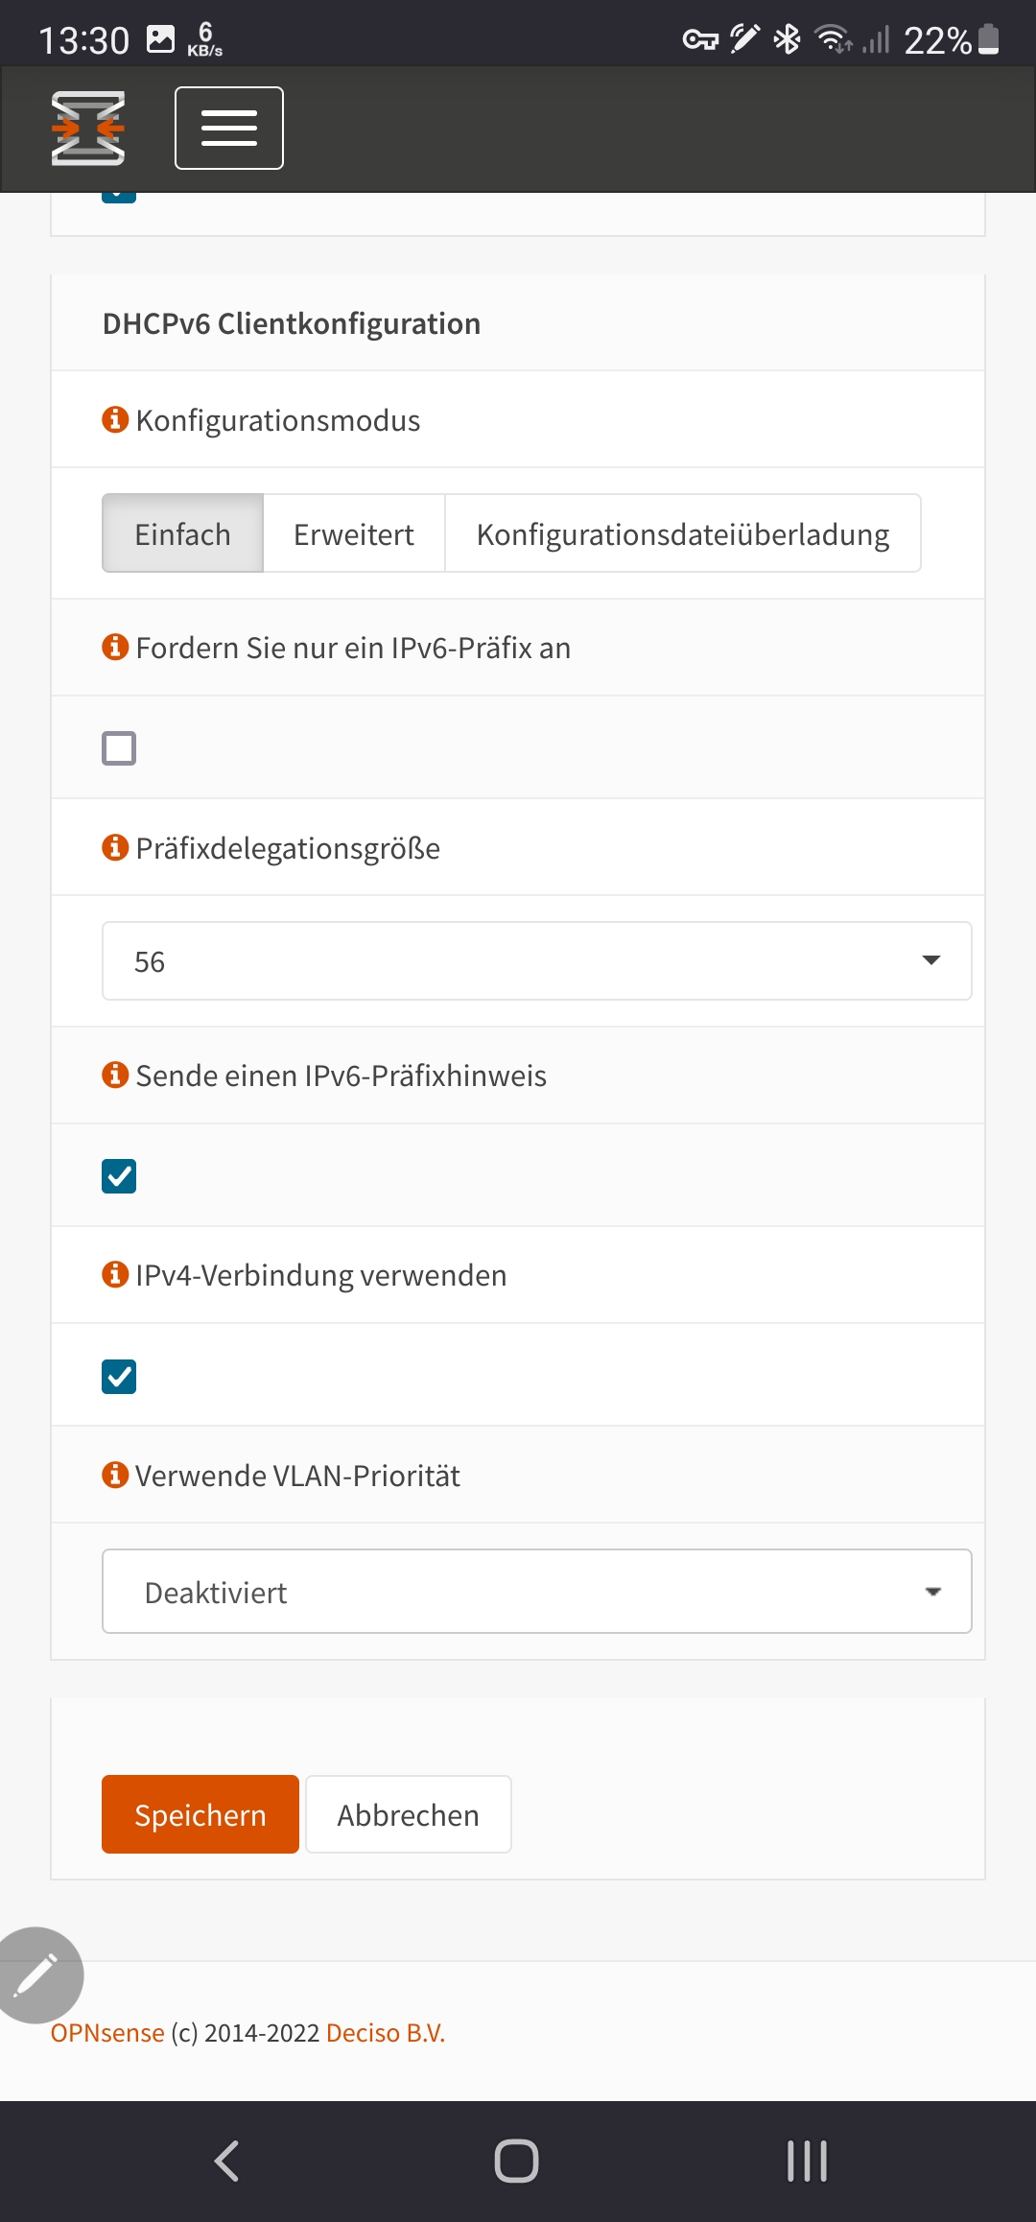Show help for Konfigurationsmodus info icon
This screenshot has height=2222, width=1036.
[x=115, y=419]
